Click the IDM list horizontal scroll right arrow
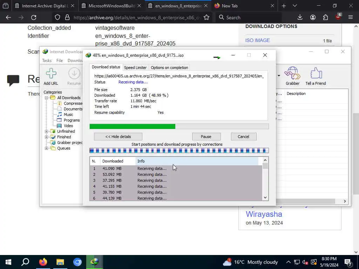This screenshot has height=269, width=359. (x=345, y=201)
